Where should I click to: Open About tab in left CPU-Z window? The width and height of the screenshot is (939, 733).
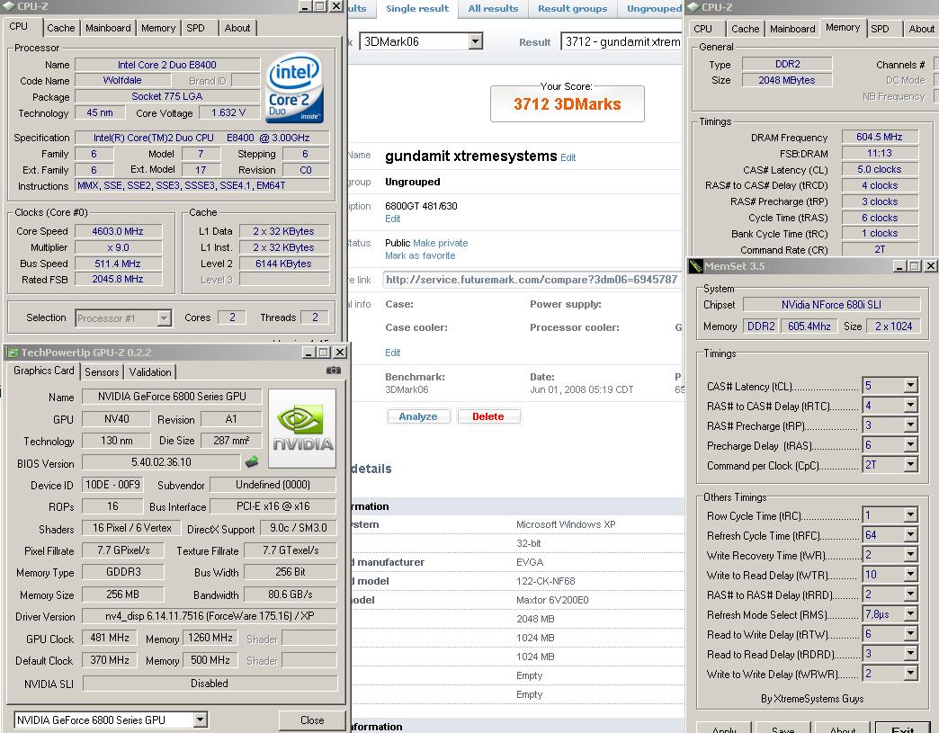tap(237, 28)
